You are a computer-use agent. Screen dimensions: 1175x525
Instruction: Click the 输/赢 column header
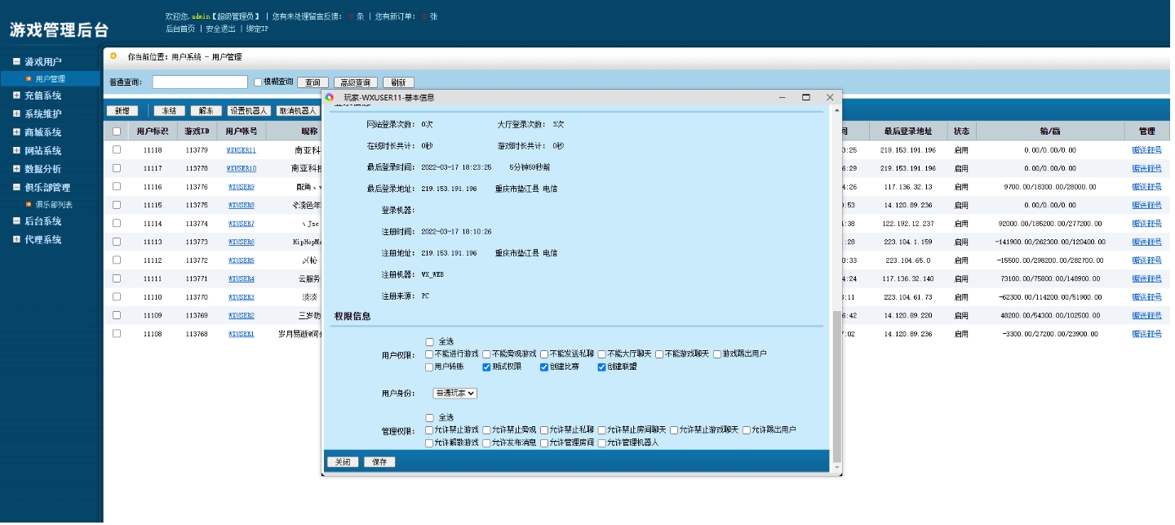coord(1050,131)
